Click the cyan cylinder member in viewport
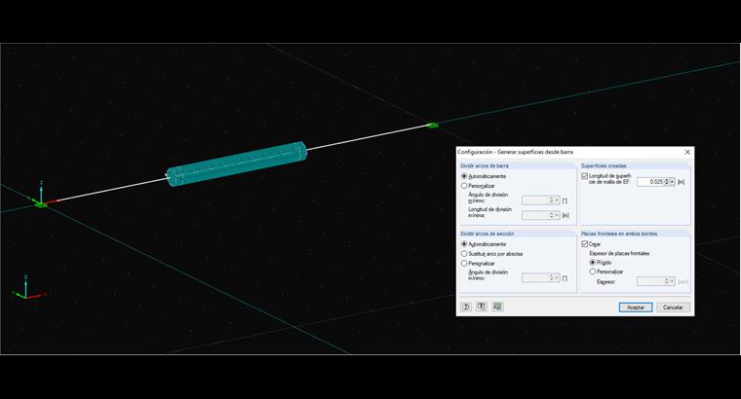The height and width of the screenshot is (399, 741). coord(237,163)
